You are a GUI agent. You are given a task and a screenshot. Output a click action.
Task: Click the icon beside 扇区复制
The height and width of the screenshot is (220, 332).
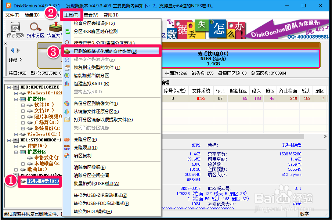click(x=67, y=156)
